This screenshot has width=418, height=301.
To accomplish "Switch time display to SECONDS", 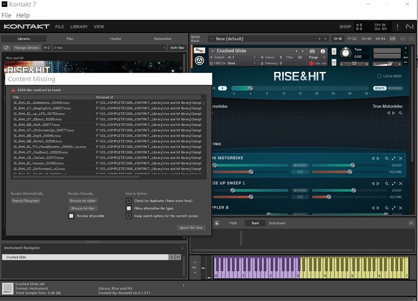I will (395, 88).
